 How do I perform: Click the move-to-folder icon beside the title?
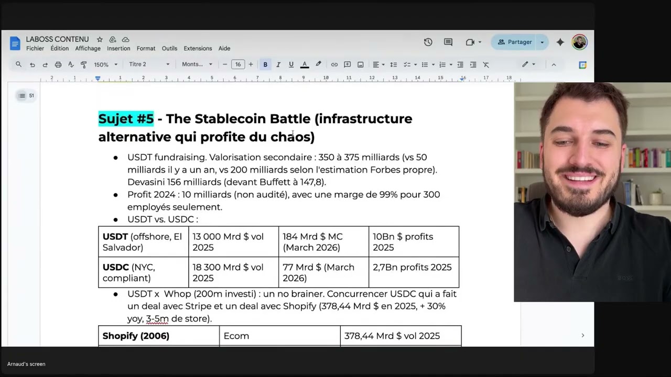click(x=113, y=40)
